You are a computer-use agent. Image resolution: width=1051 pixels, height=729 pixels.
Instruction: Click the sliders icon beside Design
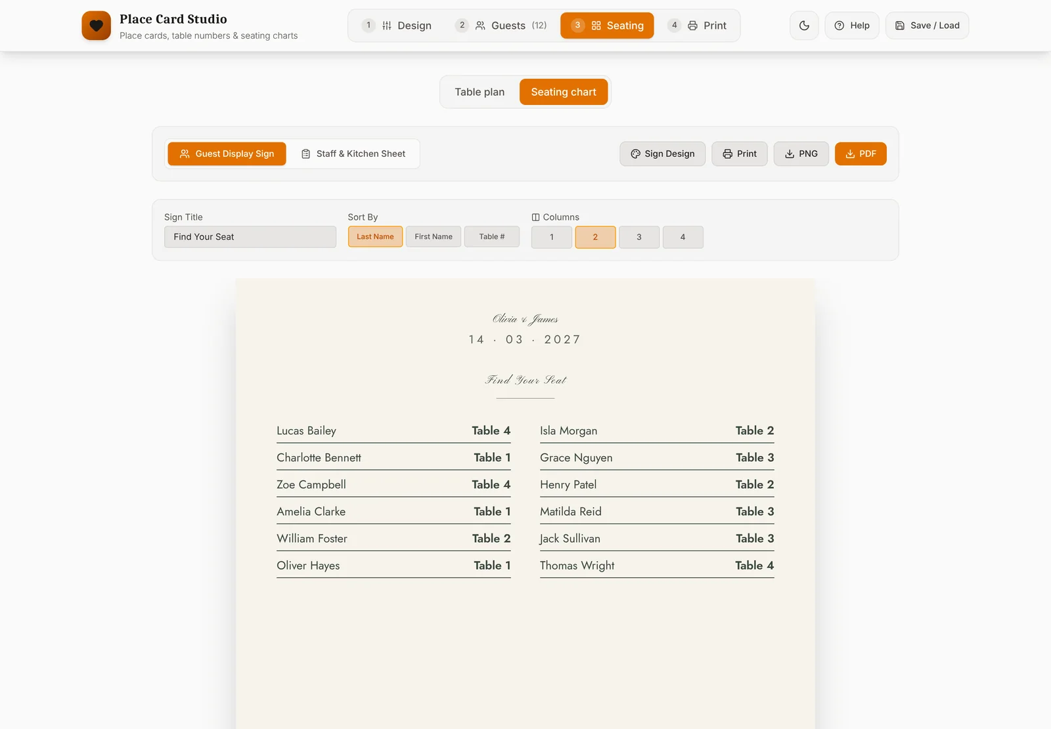(x=387, y=26)
